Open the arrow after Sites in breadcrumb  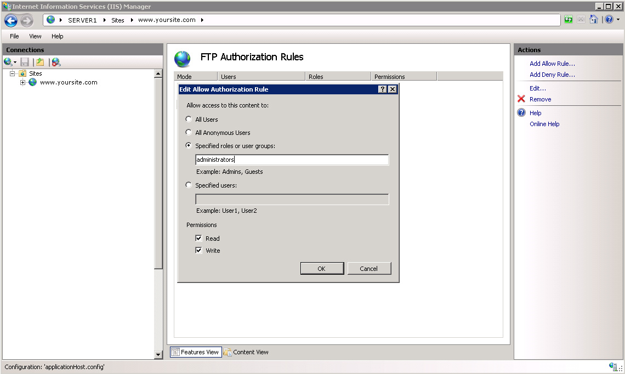point(132,20)
